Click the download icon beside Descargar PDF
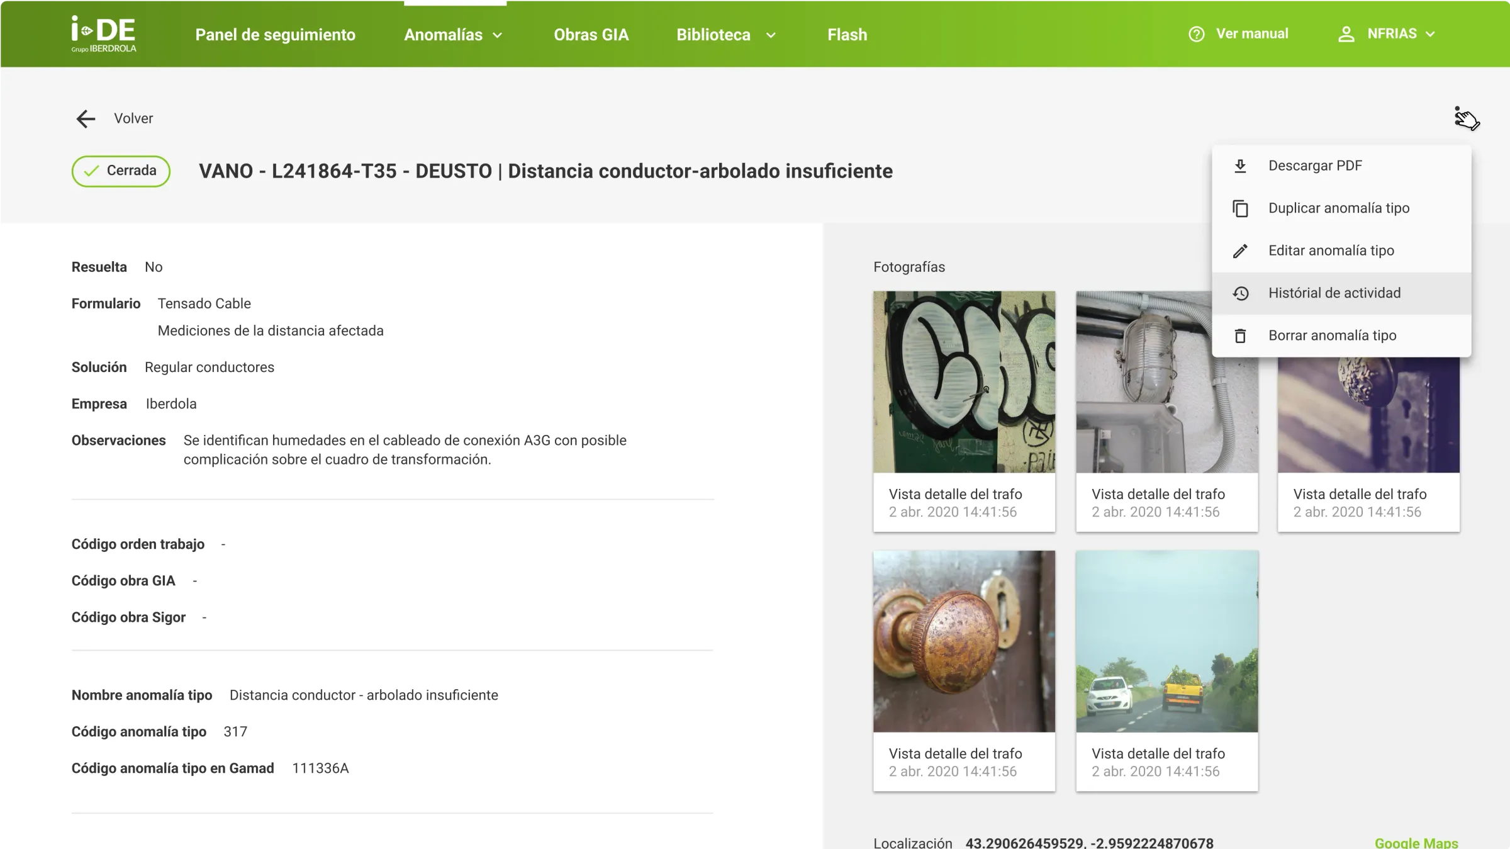 1240,166
